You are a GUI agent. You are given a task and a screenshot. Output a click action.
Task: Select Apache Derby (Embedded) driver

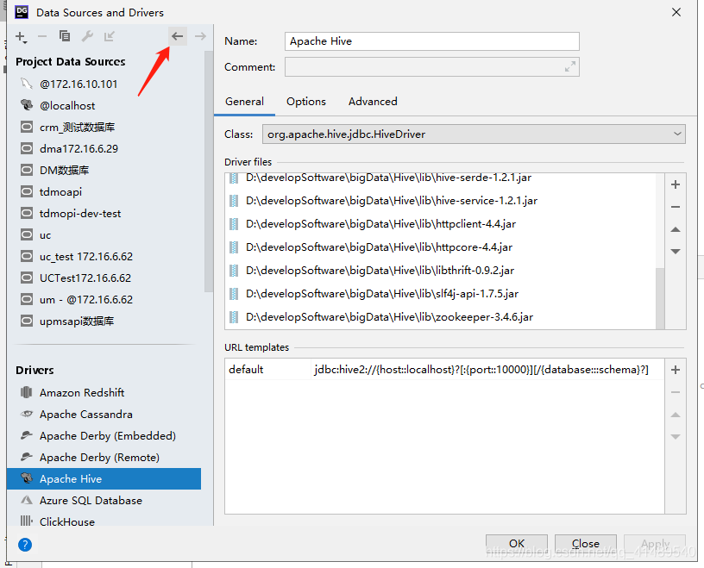104,435
